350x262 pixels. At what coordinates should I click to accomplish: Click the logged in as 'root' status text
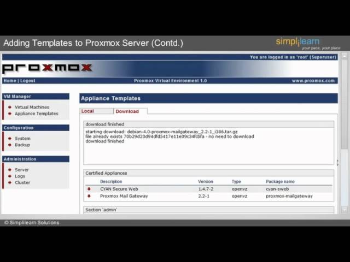(293, 57)
